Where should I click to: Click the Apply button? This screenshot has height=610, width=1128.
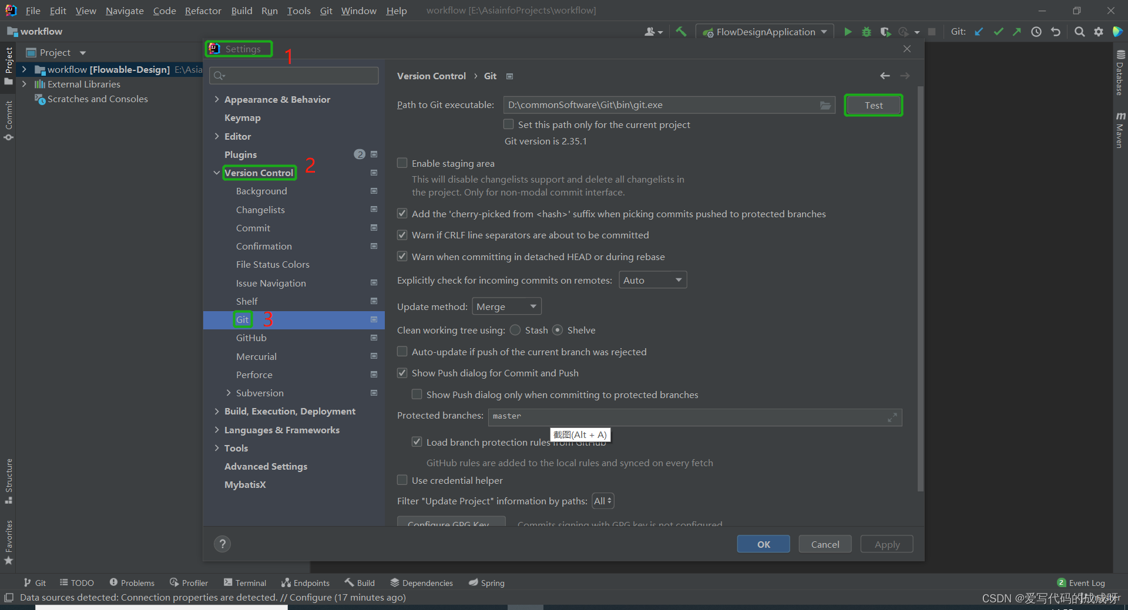tap(887, 544)
